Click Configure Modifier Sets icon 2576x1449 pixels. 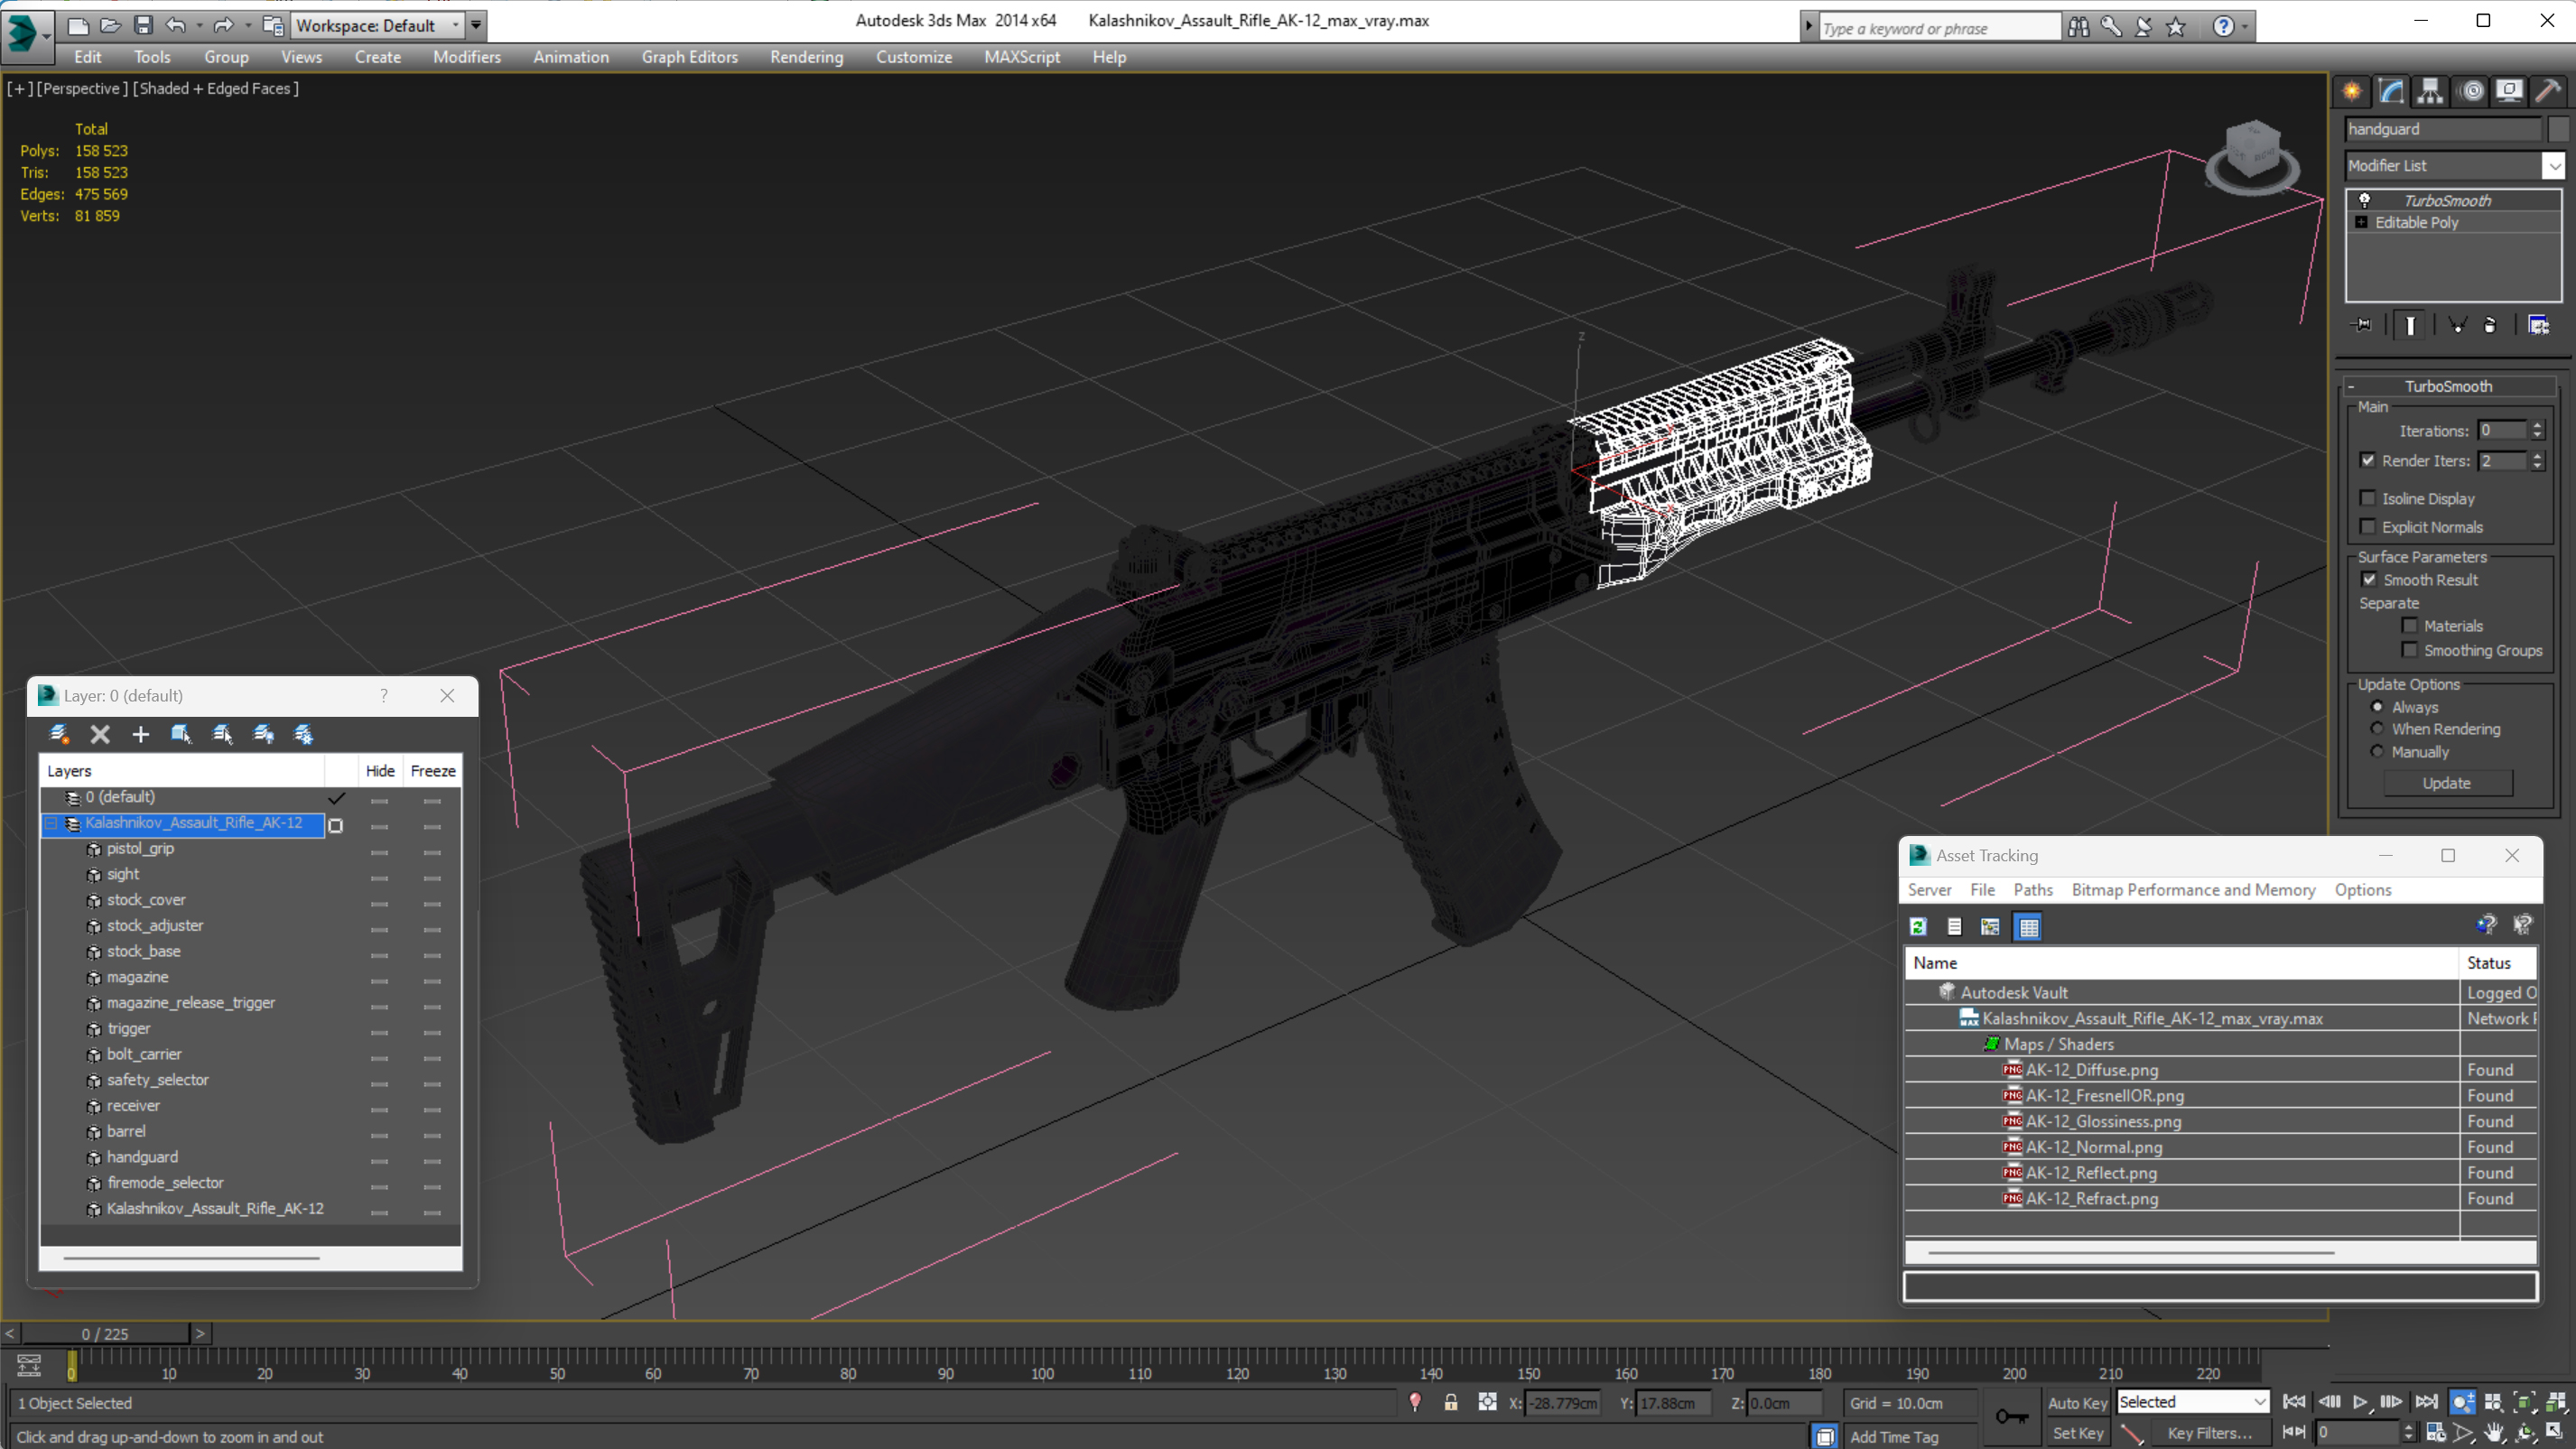tap(2539, 325)
